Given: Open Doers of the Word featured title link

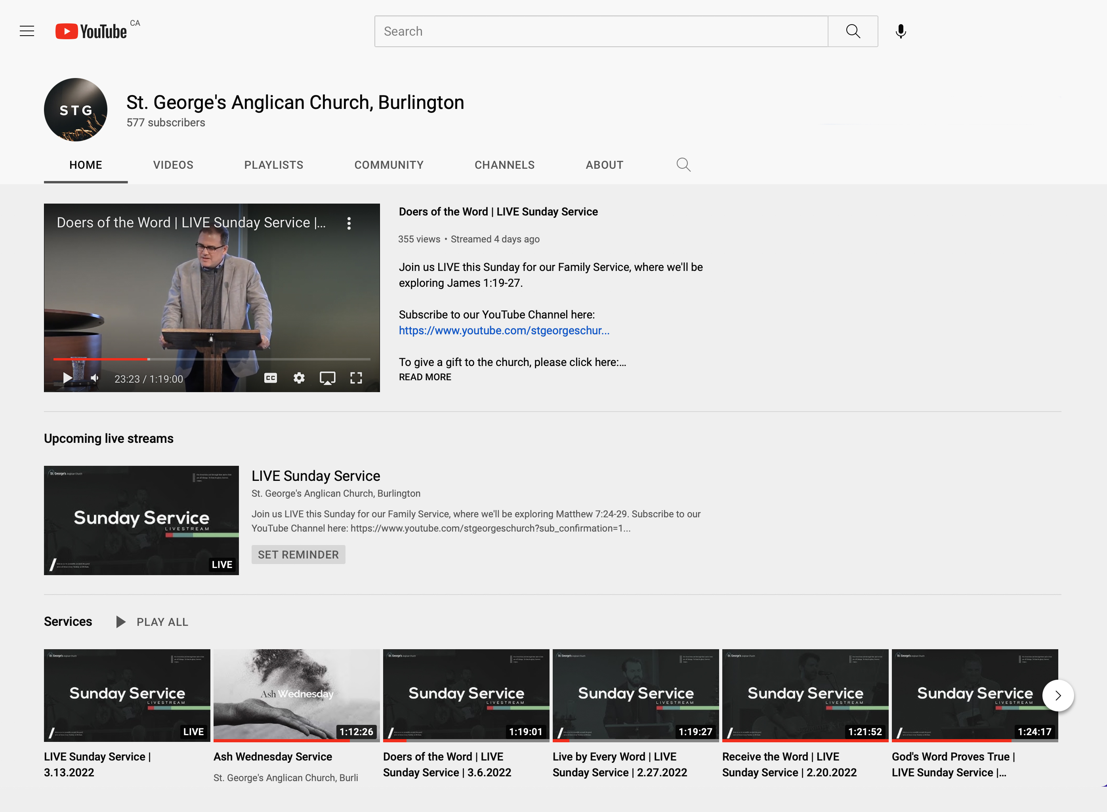Looking at the screenshot, I should pos(498,212).
